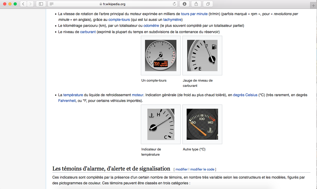
Task: Open a new tab with plus button
Action: coord(313,6)
